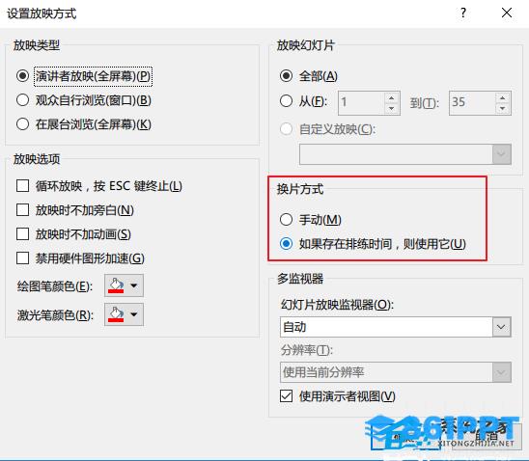The height and width of the screenshot is (461, 529).
Task: Select 从 (From) slide range radio button
Action: click(286, 100)
